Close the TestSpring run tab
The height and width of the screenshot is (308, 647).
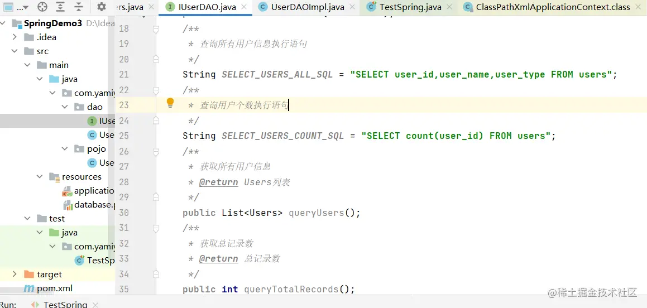(95, 305)
